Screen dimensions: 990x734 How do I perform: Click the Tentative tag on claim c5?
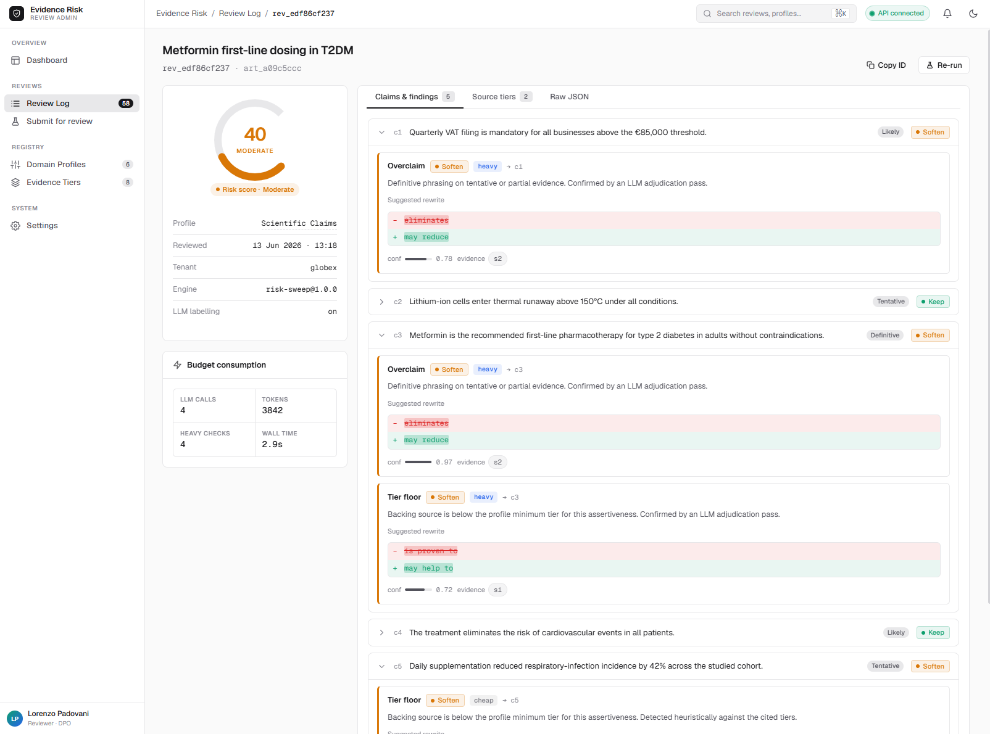(x=885, y=666)
